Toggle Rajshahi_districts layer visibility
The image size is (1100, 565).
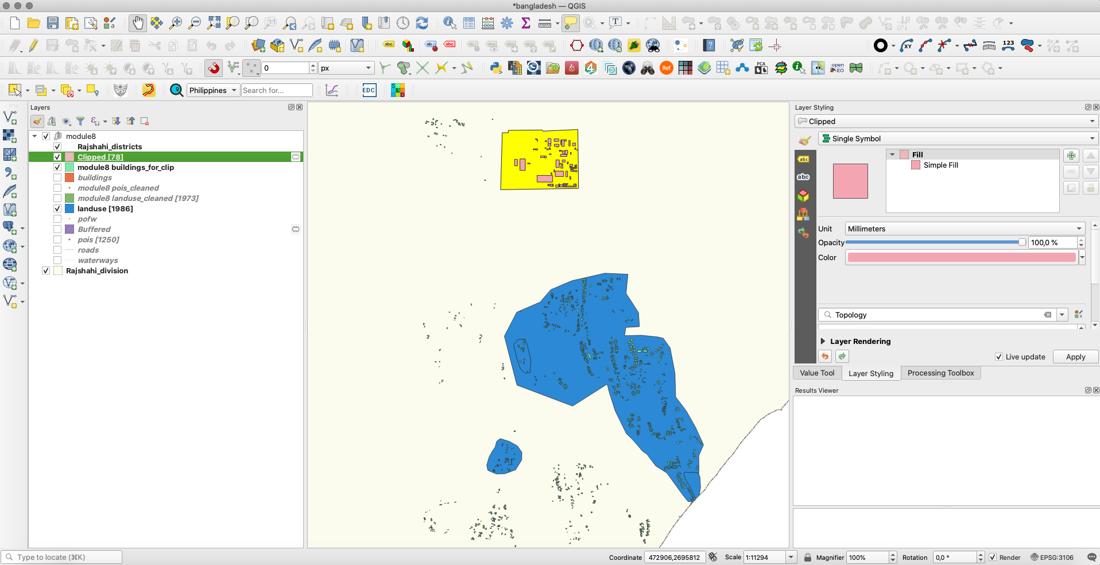[x=57, y=146]
